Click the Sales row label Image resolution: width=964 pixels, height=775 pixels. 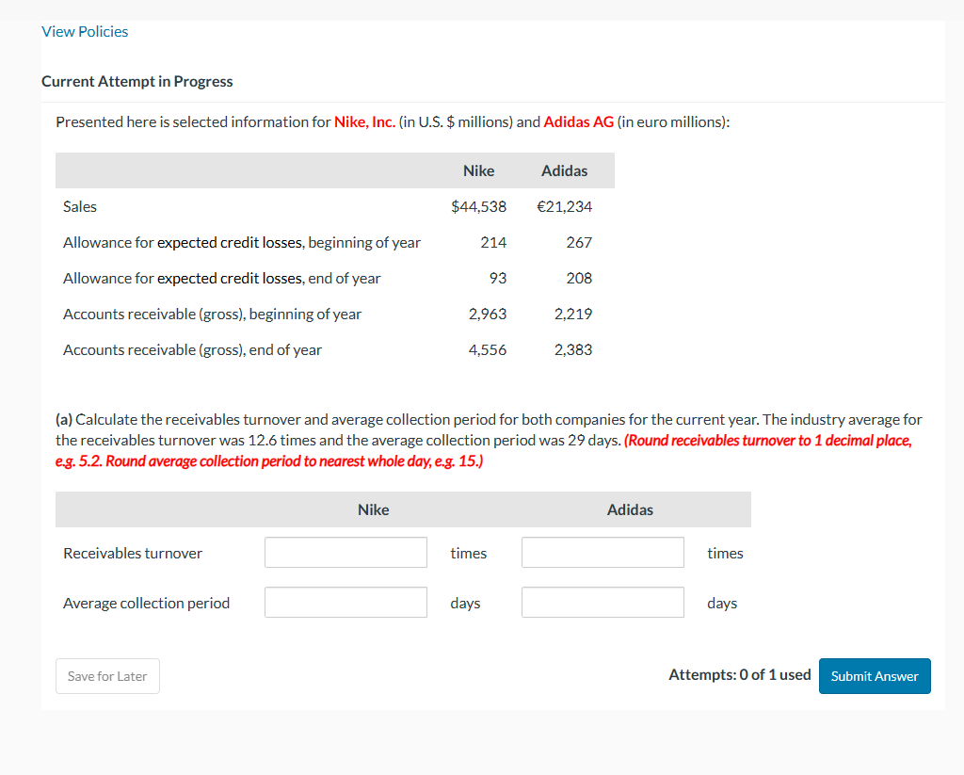tap(80, 206)
